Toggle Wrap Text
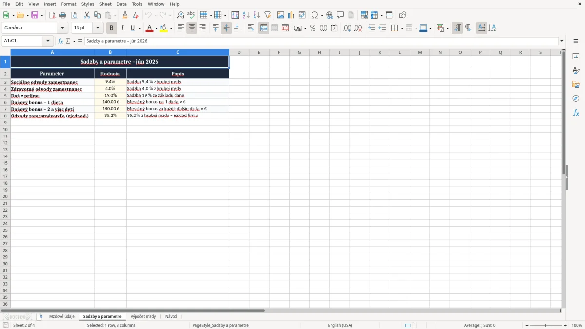Image resolution: width=585 pixels, height=329 pixels. [x=251, y=28]
